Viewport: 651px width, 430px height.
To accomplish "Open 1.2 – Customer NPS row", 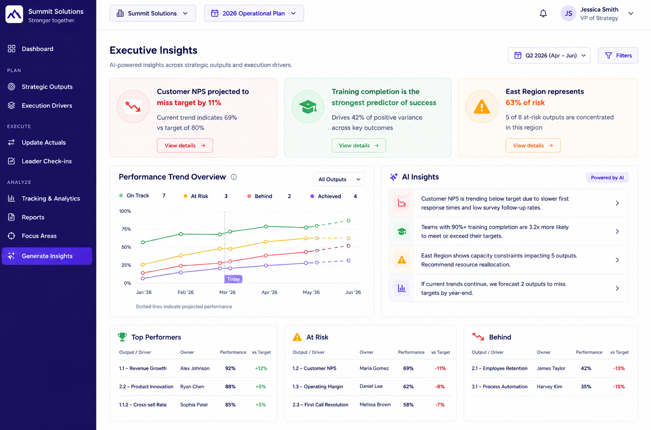I will (x=371, y=369).
